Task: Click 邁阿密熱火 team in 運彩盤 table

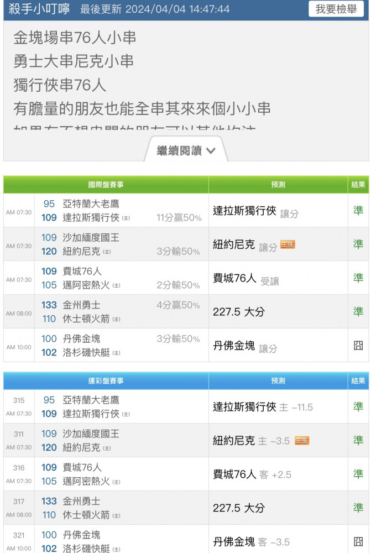Action: click(x=86, y=482)
